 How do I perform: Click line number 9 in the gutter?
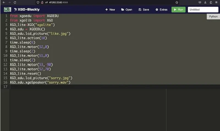tap(6, 51)
